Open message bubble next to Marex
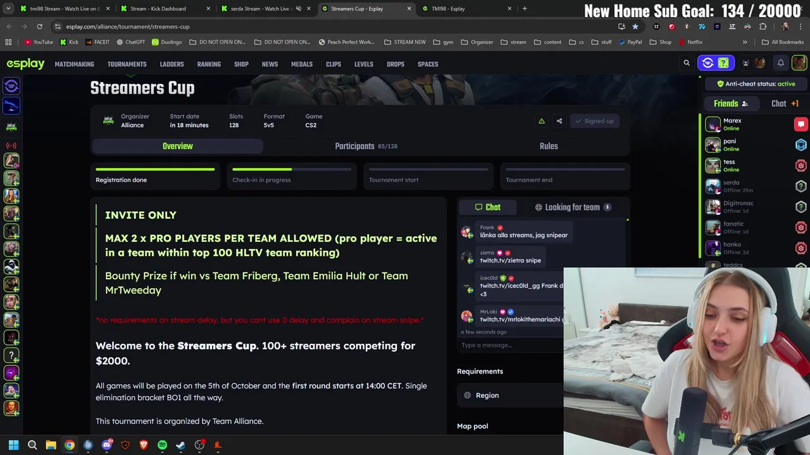The height and width of the screenshot is (455, 810). pos(801,124)
